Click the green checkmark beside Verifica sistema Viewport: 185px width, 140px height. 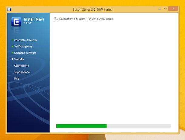(x=12, y=46)
